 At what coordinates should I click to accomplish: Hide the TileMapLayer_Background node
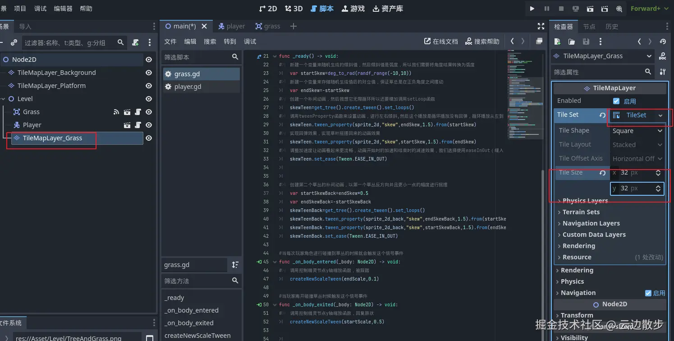click(x=148, y=73)
